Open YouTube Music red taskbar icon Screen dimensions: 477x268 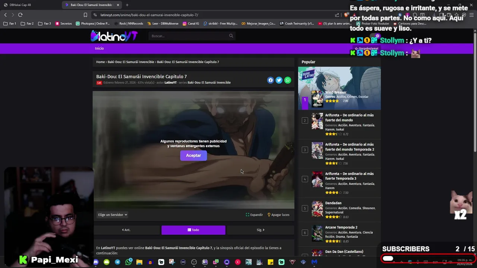pyautogui.click(x=238, y=262)
